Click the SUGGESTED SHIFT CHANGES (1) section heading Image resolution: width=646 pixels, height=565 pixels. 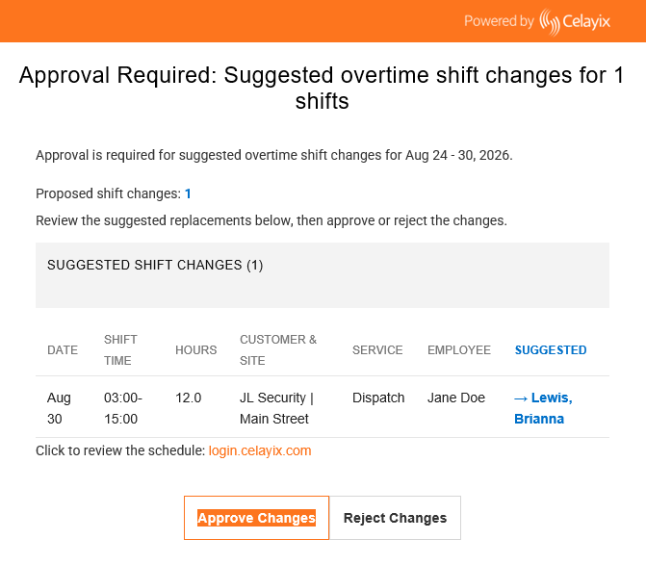tap(155, 265)
